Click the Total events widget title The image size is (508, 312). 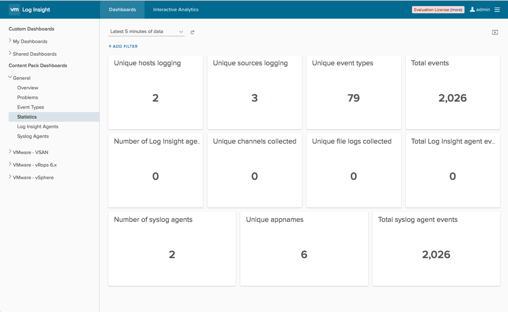coord(430,63)
